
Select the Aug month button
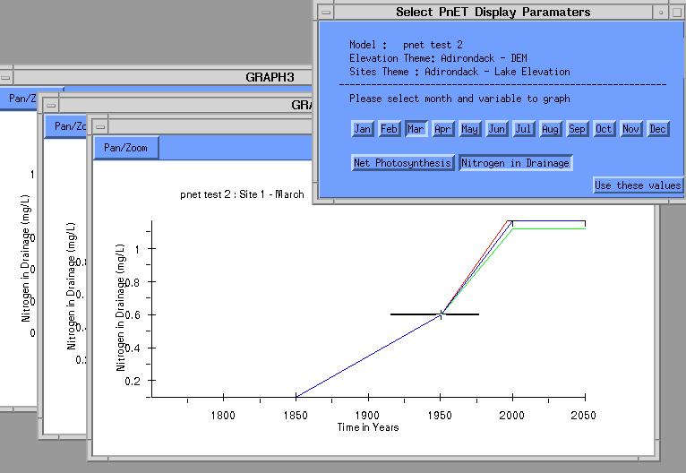click(x=551, y=129)
